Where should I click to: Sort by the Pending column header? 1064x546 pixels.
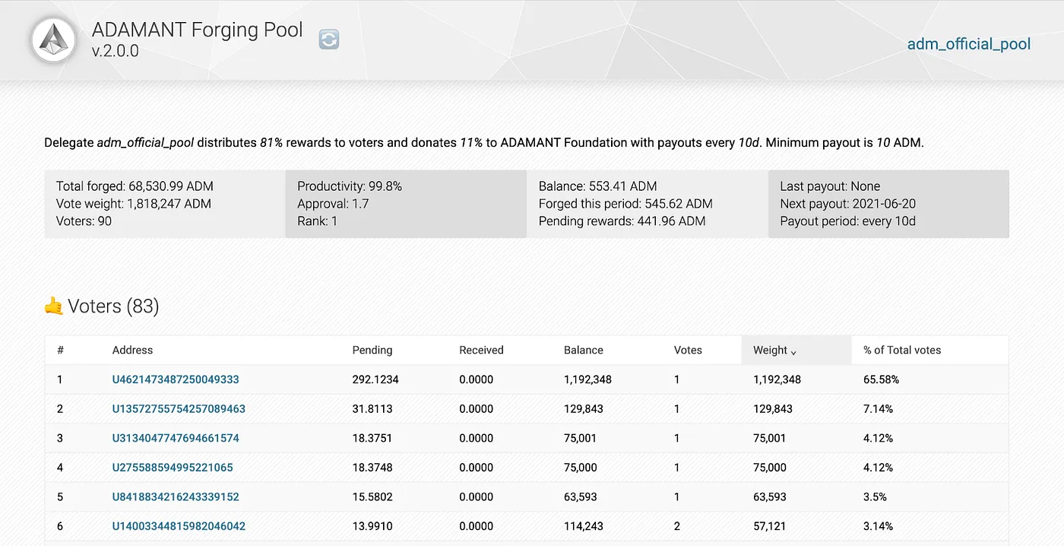pyautogui.click(x=372, y=350)
